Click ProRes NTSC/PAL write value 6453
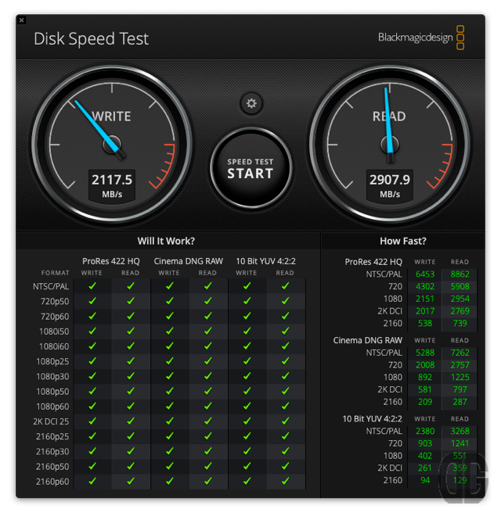The width and height of the screenshot is (501, 516). [425, 274]
